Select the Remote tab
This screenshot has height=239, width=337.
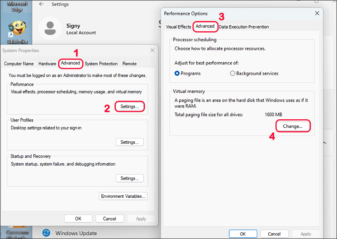[x=129, y=64]
